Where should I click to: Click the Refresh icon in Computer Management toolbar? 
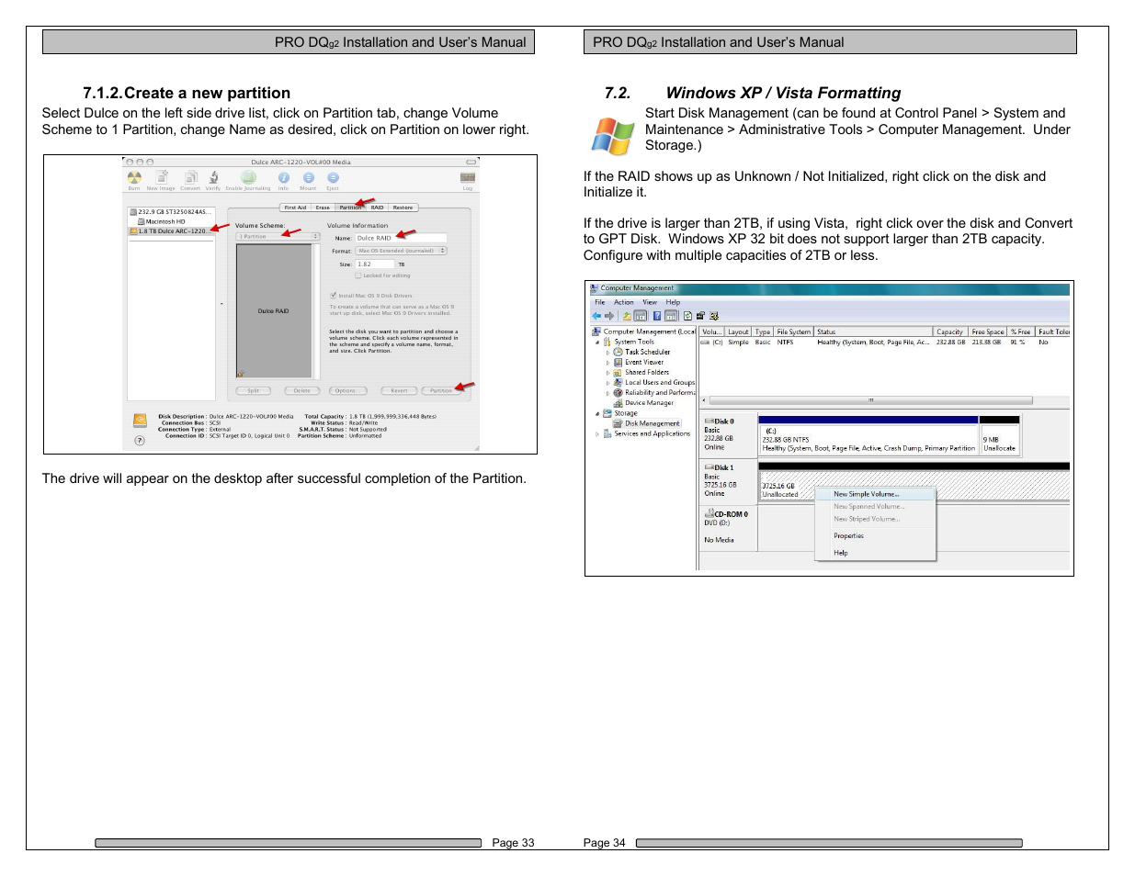point(687,316)
